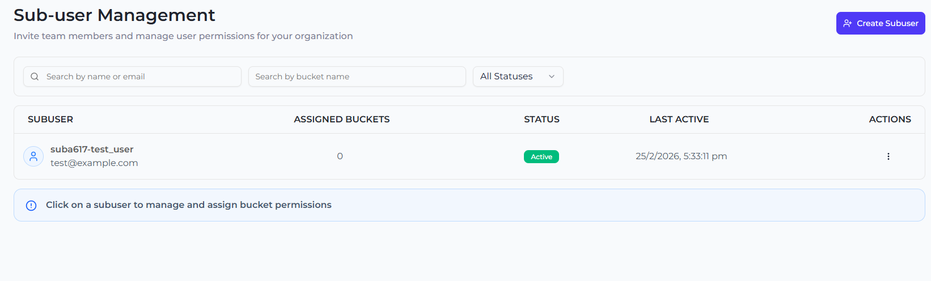
Task: Click the Sub-user Management page heading
Action: click(114, 15)
